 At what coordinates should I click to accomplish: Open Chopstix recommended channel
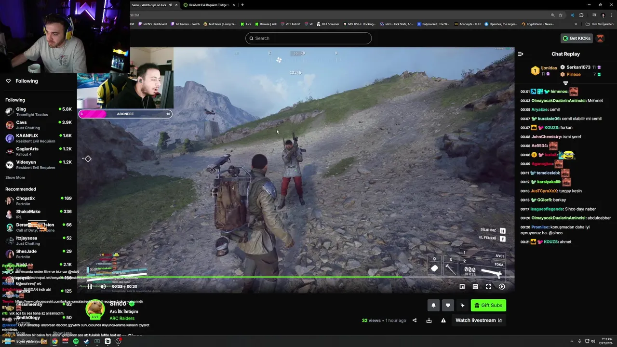(x=39, y=201)
